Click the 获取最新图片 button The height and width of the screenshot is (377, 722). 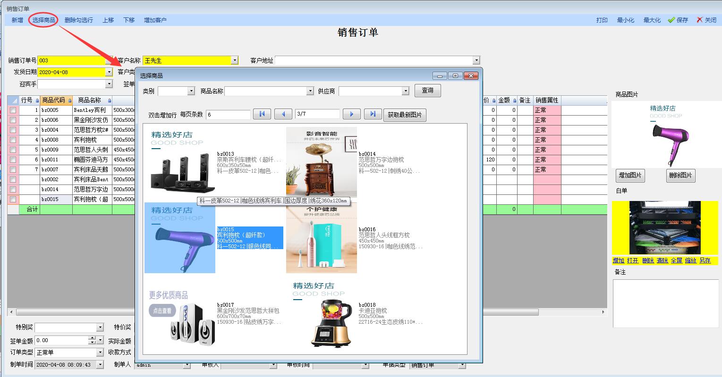click(405, 115)
